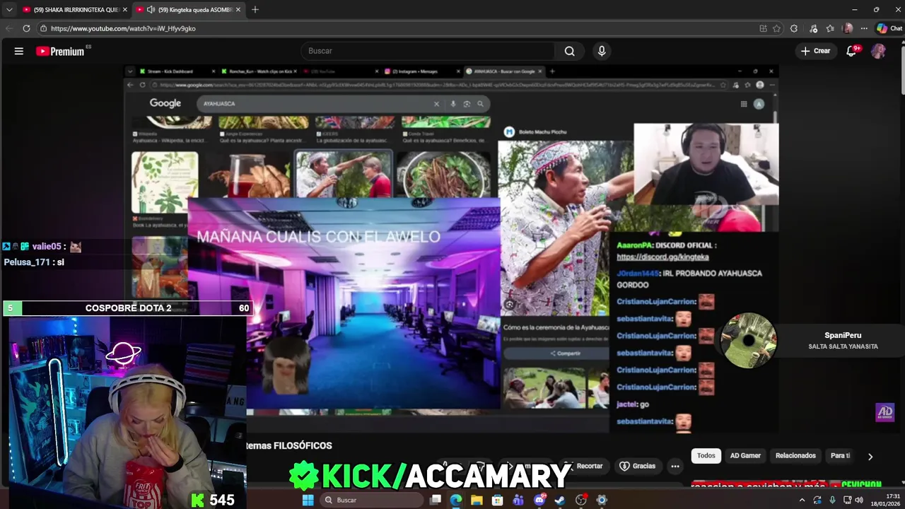Open the volume speaker tray icon
Screen dimensions: 905x509
click(x=859, y=500)
